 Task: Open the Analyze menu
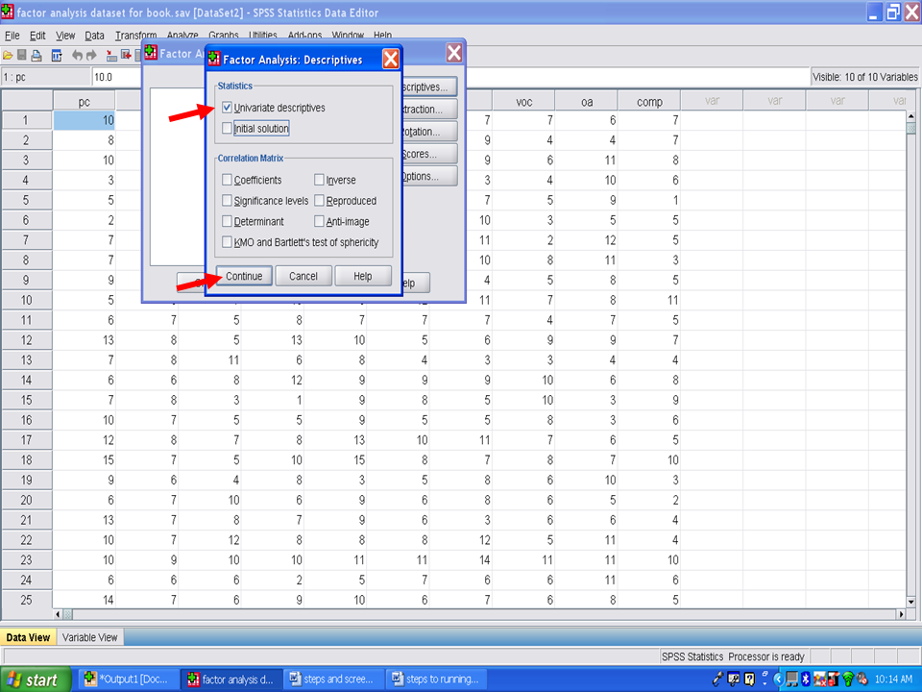coord(181,36)
